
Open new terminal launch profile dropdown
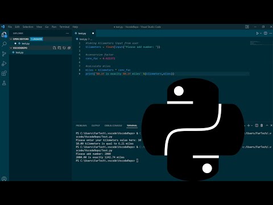point(252,125)
